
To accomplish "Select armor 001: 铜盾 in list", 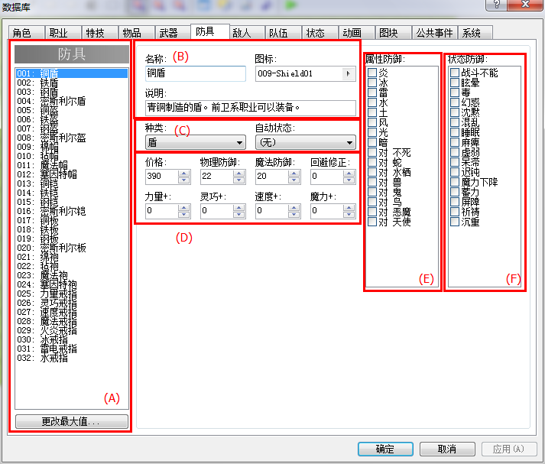I will click(x=72, y=73).
